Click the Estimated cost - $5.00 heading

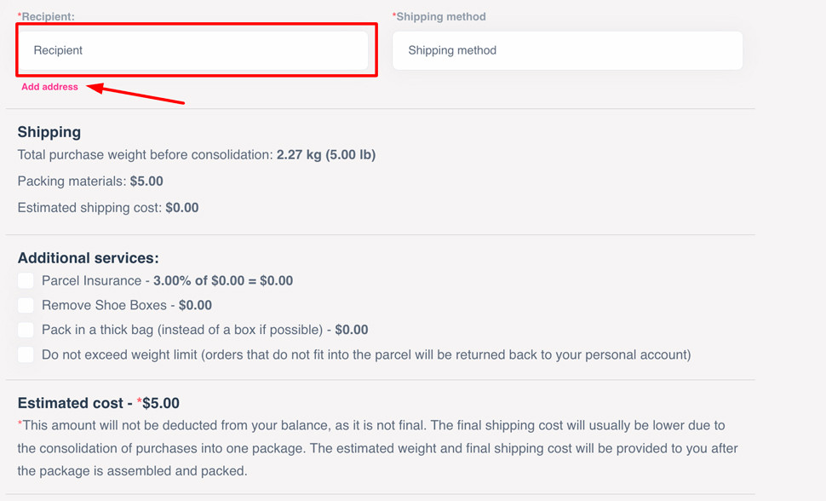[98, 403]
